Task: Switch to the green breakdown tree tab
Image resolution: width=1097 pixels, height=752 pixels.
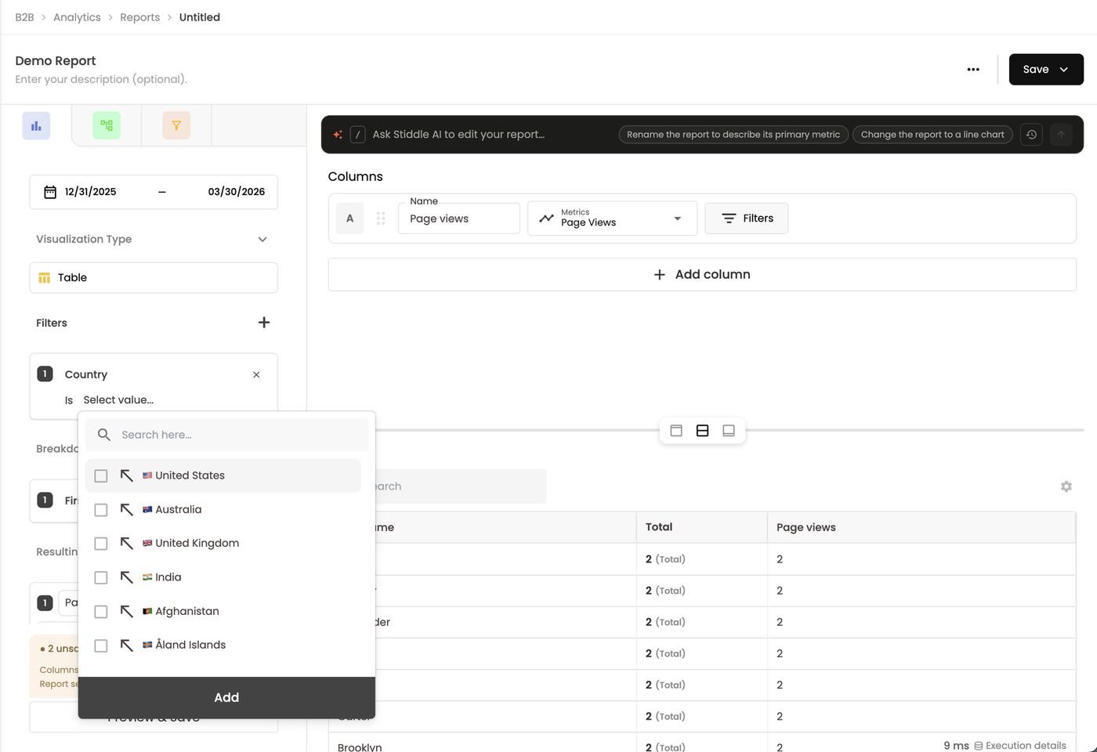Action: coord(107,125)
